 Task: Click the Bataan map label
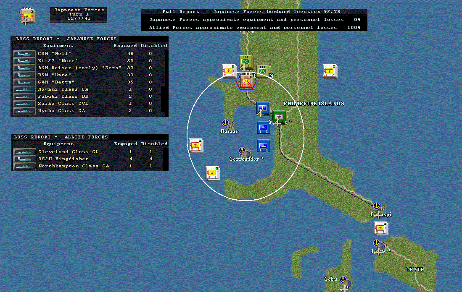pos(230,131)
